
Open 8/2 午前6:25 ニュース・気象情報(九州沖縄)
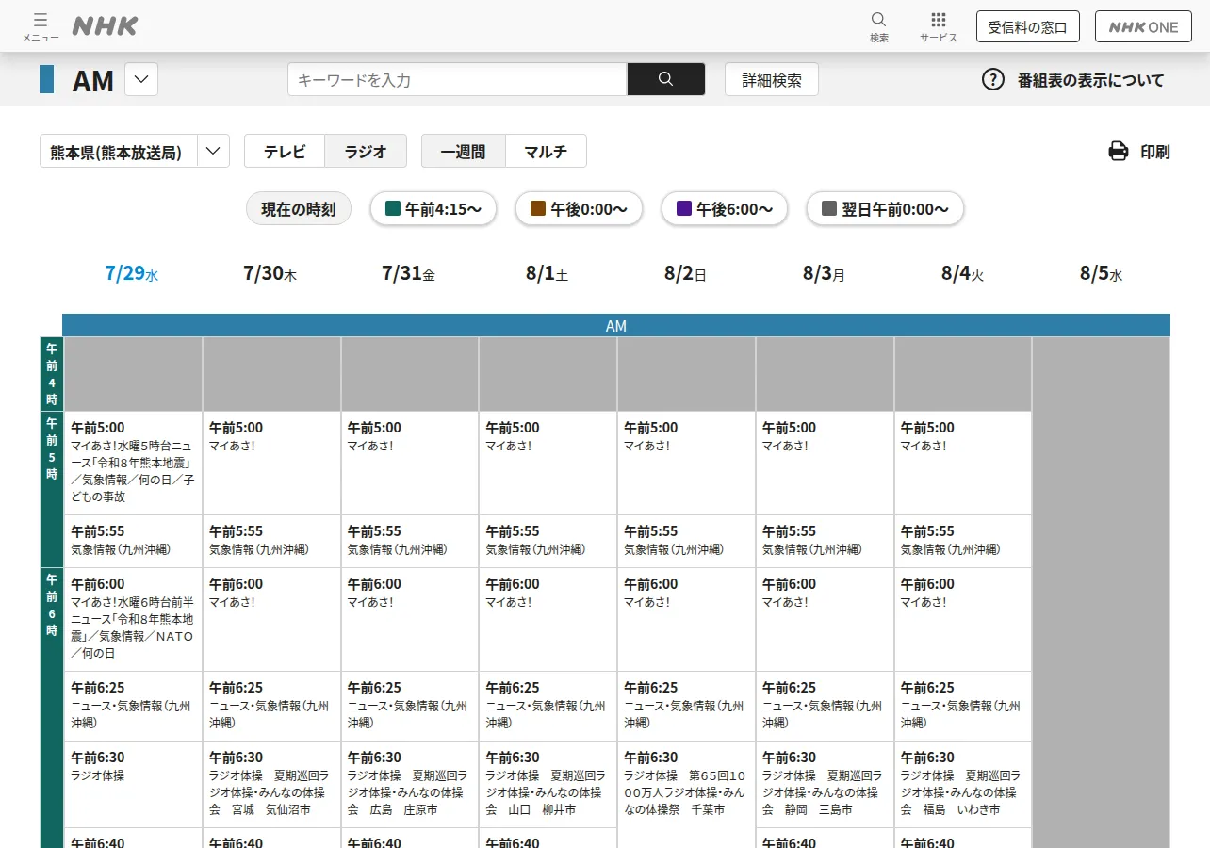(x=686, y=706)
